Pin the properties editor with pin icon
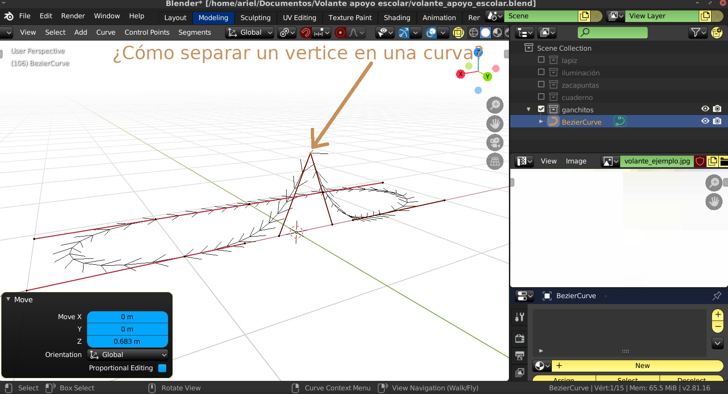The width and height of the screenshot is (728, 394). [x=717, y=296]
